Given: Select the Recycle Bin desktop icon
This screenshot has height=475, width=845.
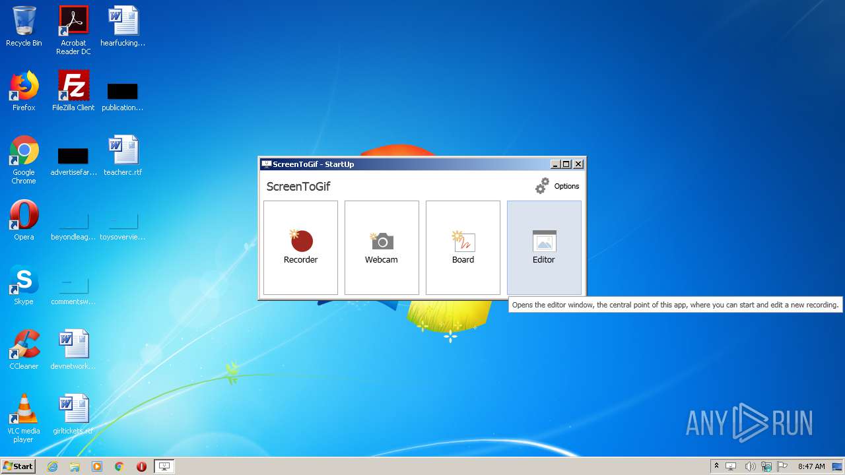Looking at the screenshot, I should coord(24,27).
